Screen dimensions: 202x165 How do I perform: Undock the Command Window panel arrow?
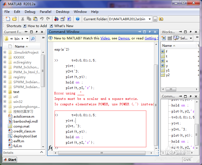click(x=150, y=32)
